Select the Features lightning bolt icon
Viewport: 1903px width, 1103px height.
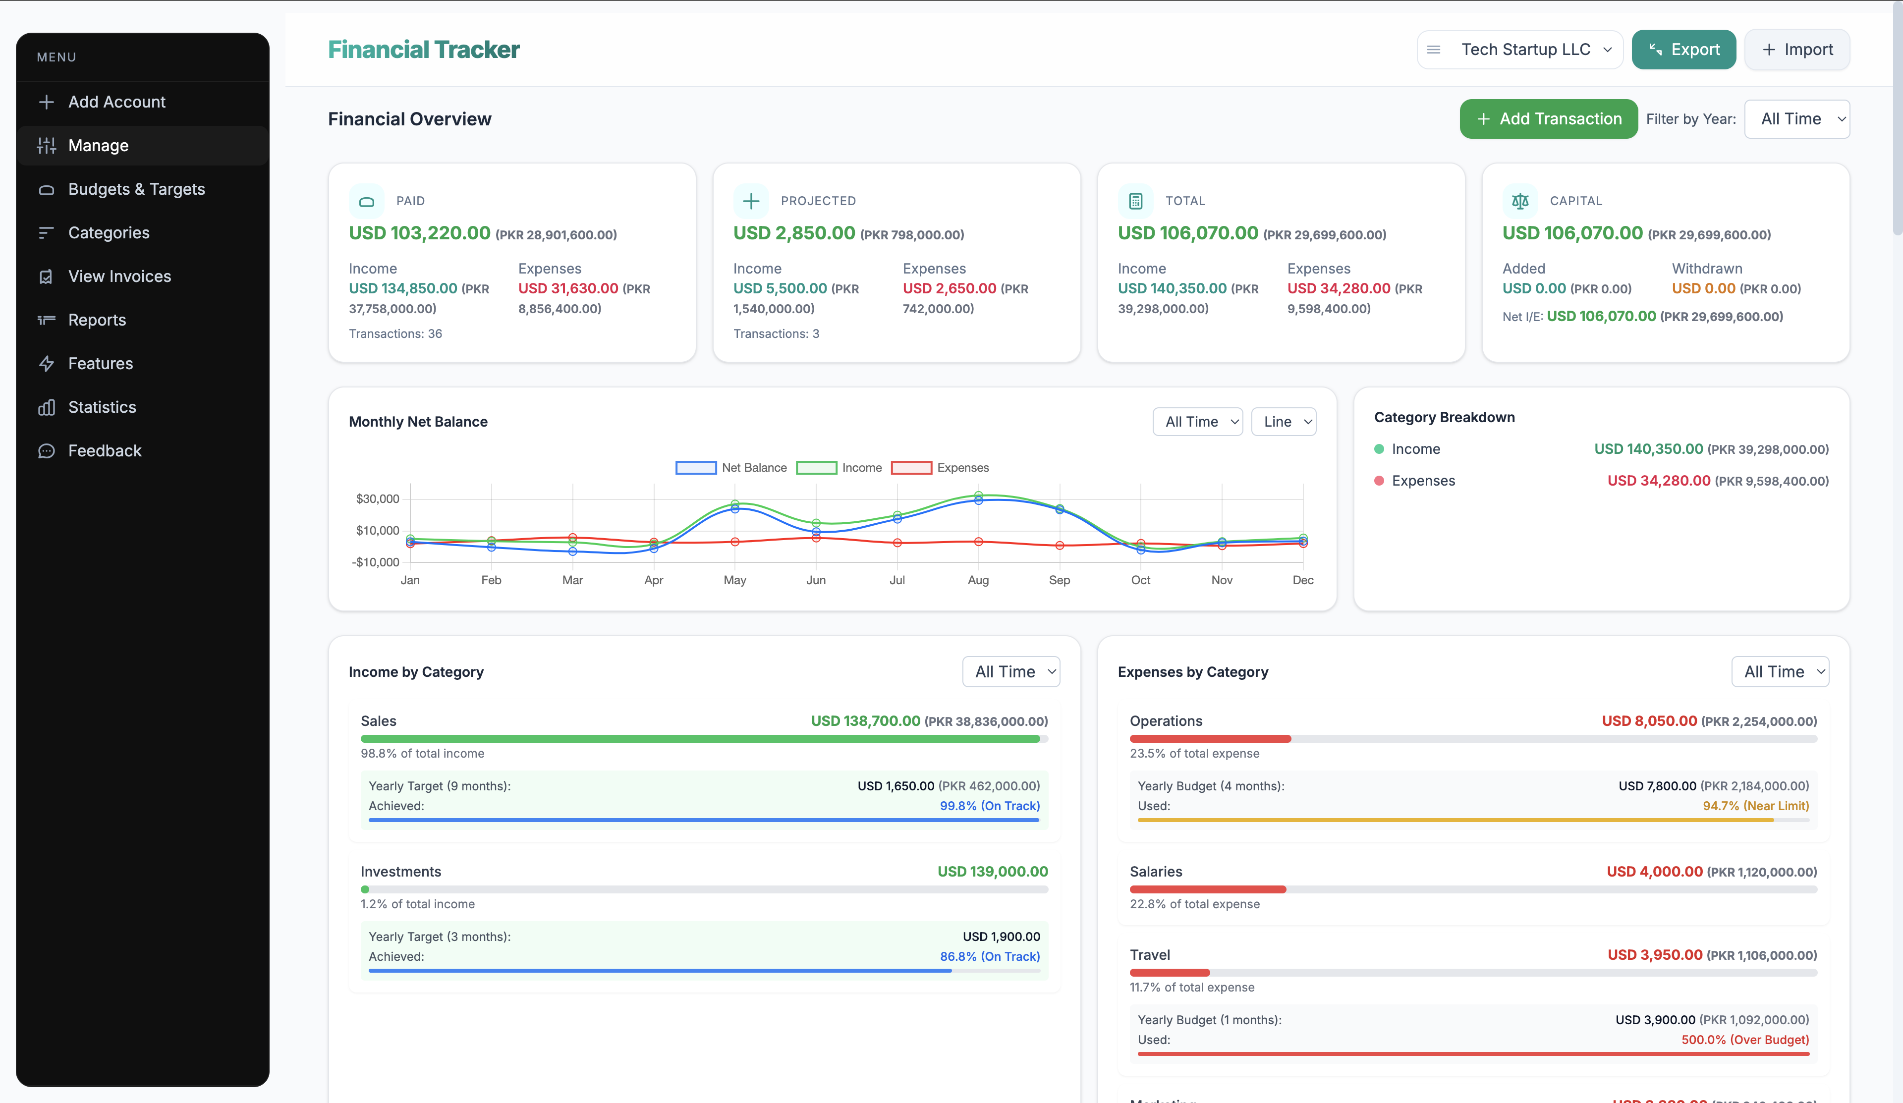coord(46,363)
